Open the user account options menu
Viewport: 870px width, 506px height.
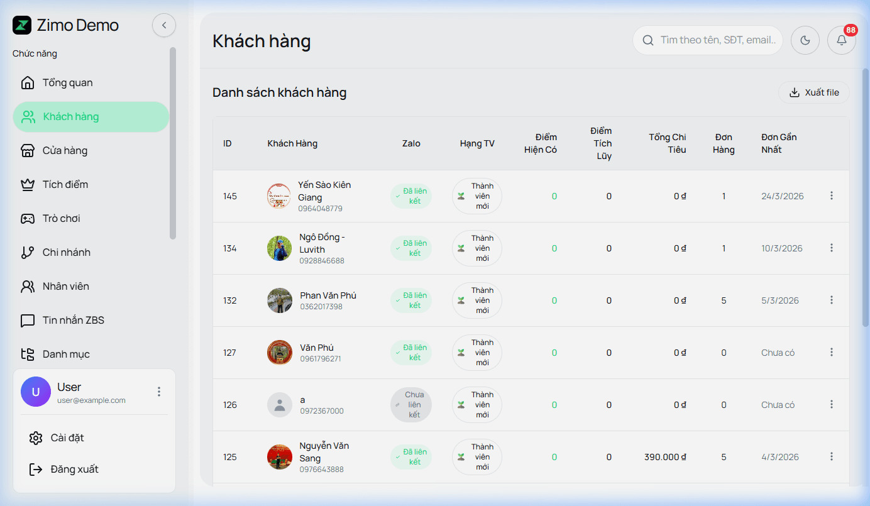tap(159, 392)
